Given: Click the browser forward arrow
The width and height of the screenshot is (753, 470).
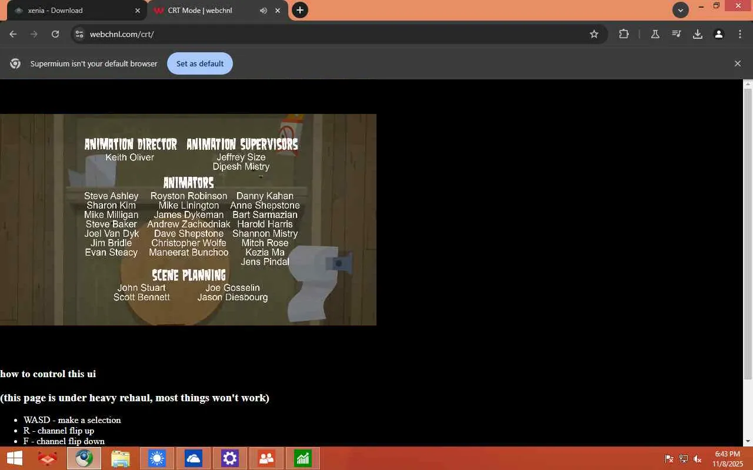Looking at the screenshot, I should coord(34,34).
